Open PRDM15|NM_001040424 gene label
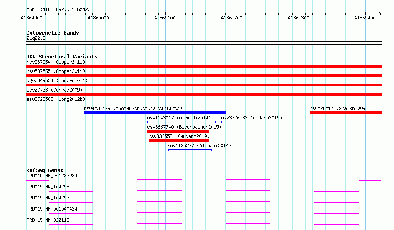This screenshot has width=394, height=230. pyautogui.click(x=52, y=209)
